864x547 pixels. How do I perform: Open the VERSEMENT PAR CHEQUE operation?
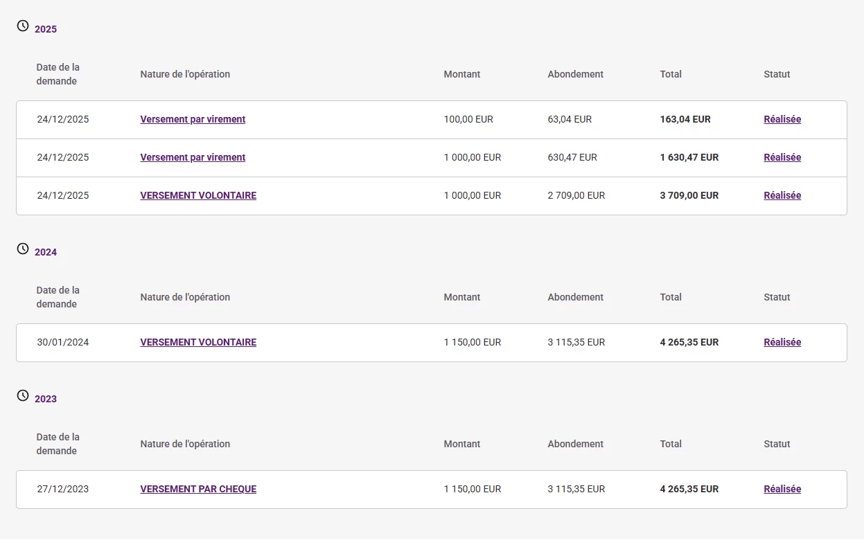[x=198, y=489]
